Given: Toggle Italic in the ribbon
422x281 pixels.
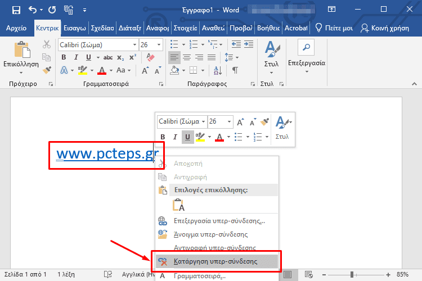Looking at the screenshot, I should (76, 57).
